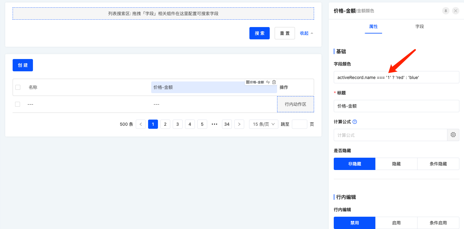Click the 创建 button

(x=23, y=65)
